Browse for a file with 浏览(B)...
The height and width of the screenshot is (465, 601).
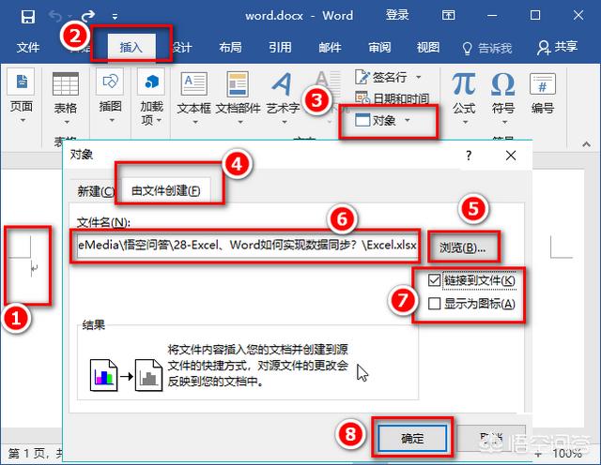click(x=463, y=247)
